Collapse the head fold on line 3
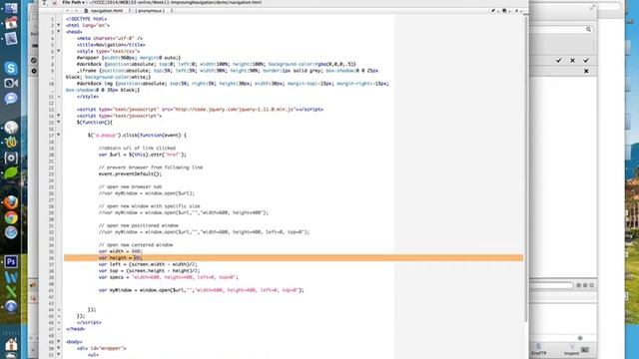Screen dimensions: 639x359 (59, 32)
